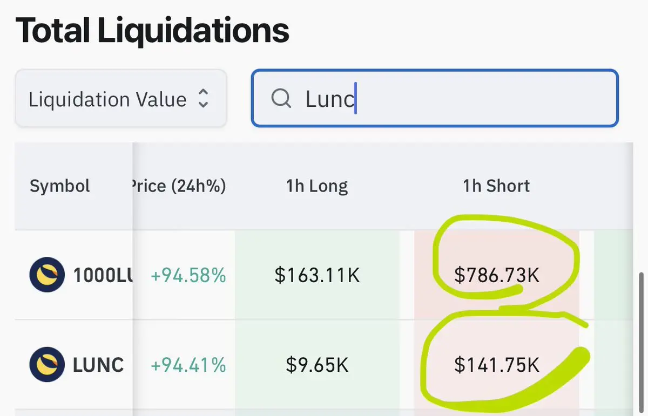This screenshot has width=648, height=416.
Task: Click the LUNC coin logo icon
Action: pyautogui.click(x=47, y=365)
